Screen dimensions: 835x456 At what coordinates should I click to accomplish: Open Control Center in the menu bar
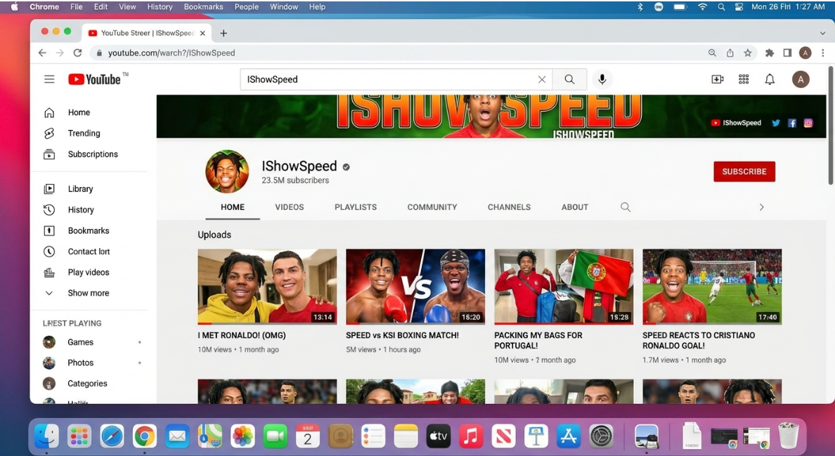739,7
